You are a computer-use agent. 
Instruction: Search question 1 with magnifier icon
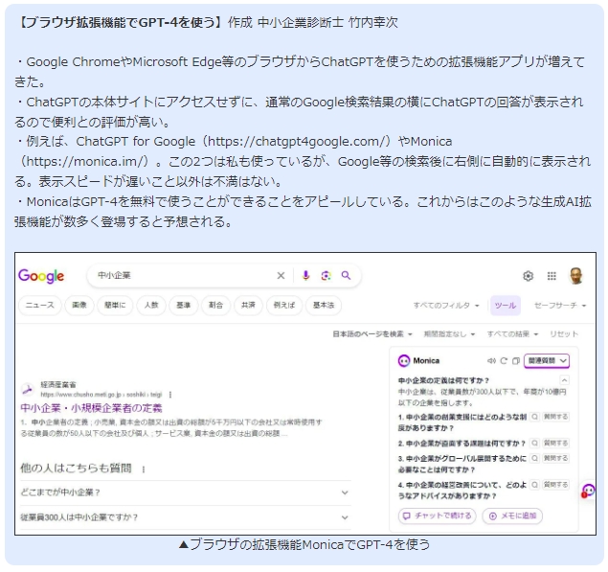[534, 417]
